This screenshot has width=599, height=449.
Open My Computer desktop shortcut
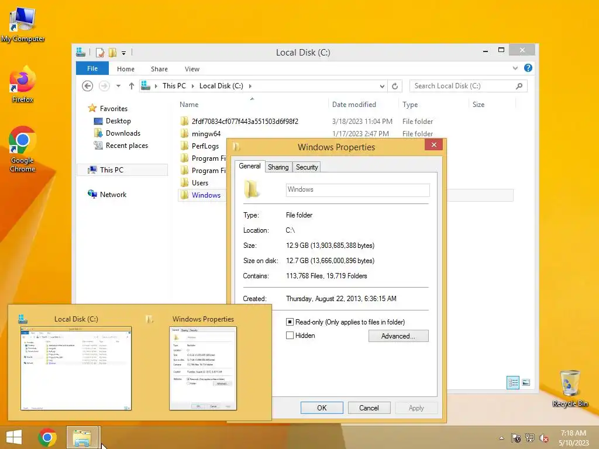(x=23, y=25)
